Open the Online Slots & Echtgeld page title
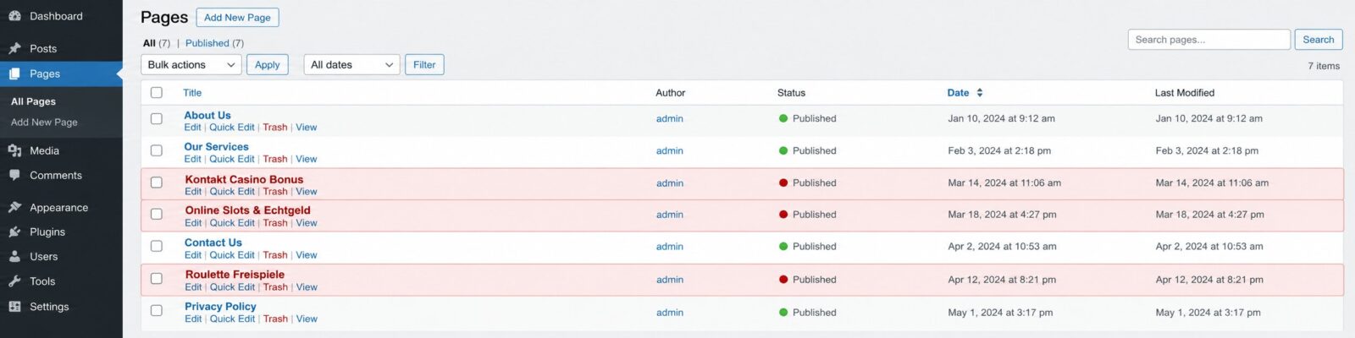Screen dimensions: 1355x338 pos(248,210)
